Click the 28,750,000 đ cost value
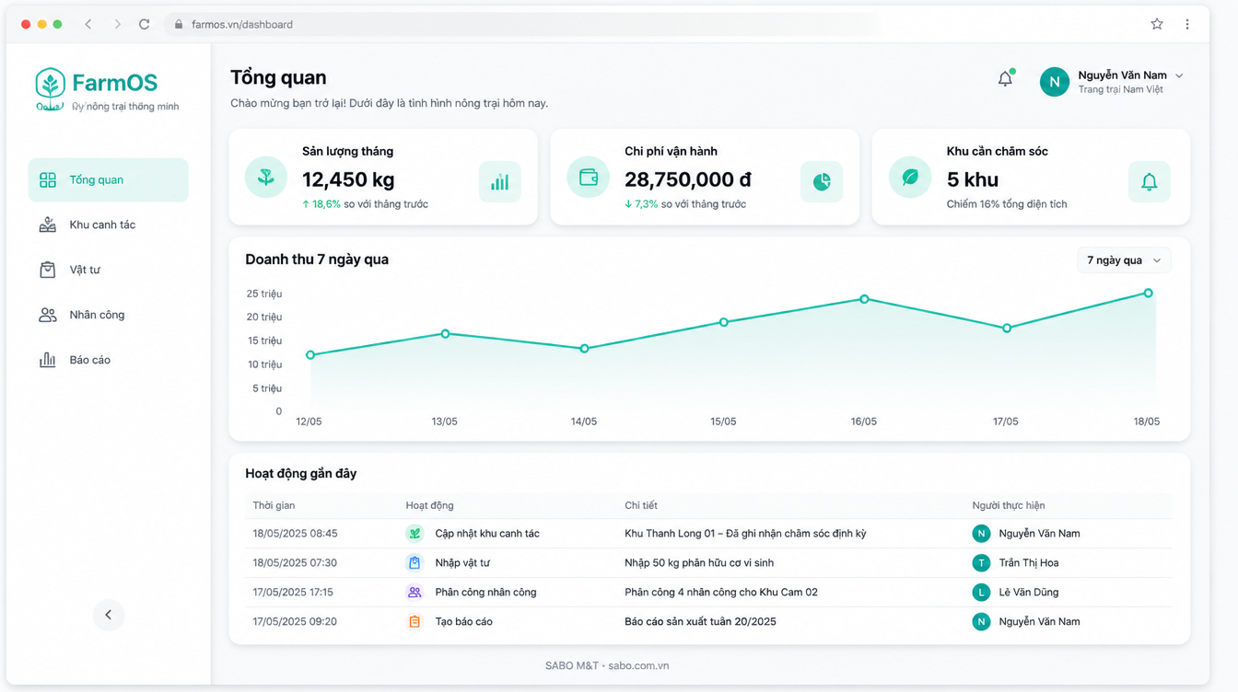The width and height of the screenshot is (1238, 692). tap(688, 179)
